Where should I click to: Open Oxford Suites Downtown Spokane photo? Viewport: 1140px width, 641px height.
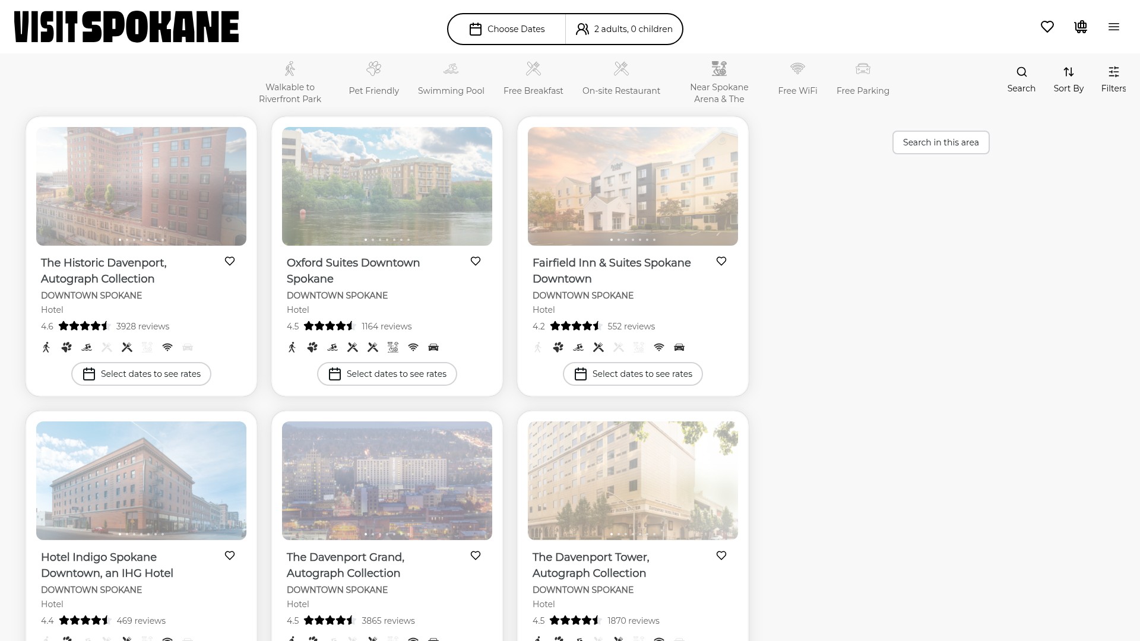pyautogui.click(x=387, y=186)
